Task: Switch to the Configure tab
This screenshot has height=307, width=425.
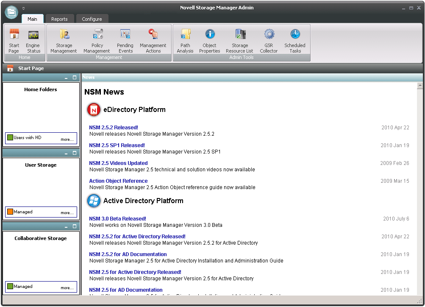Action: point(92,19)
